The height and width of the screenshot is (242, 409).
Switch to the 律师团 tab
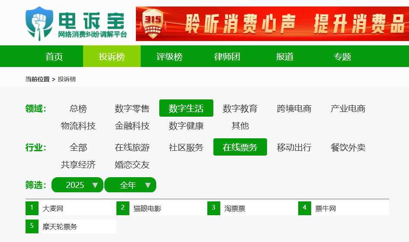[x=227, y=57]
